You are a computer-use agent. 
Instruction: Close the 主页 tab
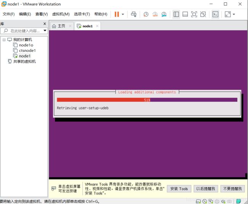click(70, 26)
